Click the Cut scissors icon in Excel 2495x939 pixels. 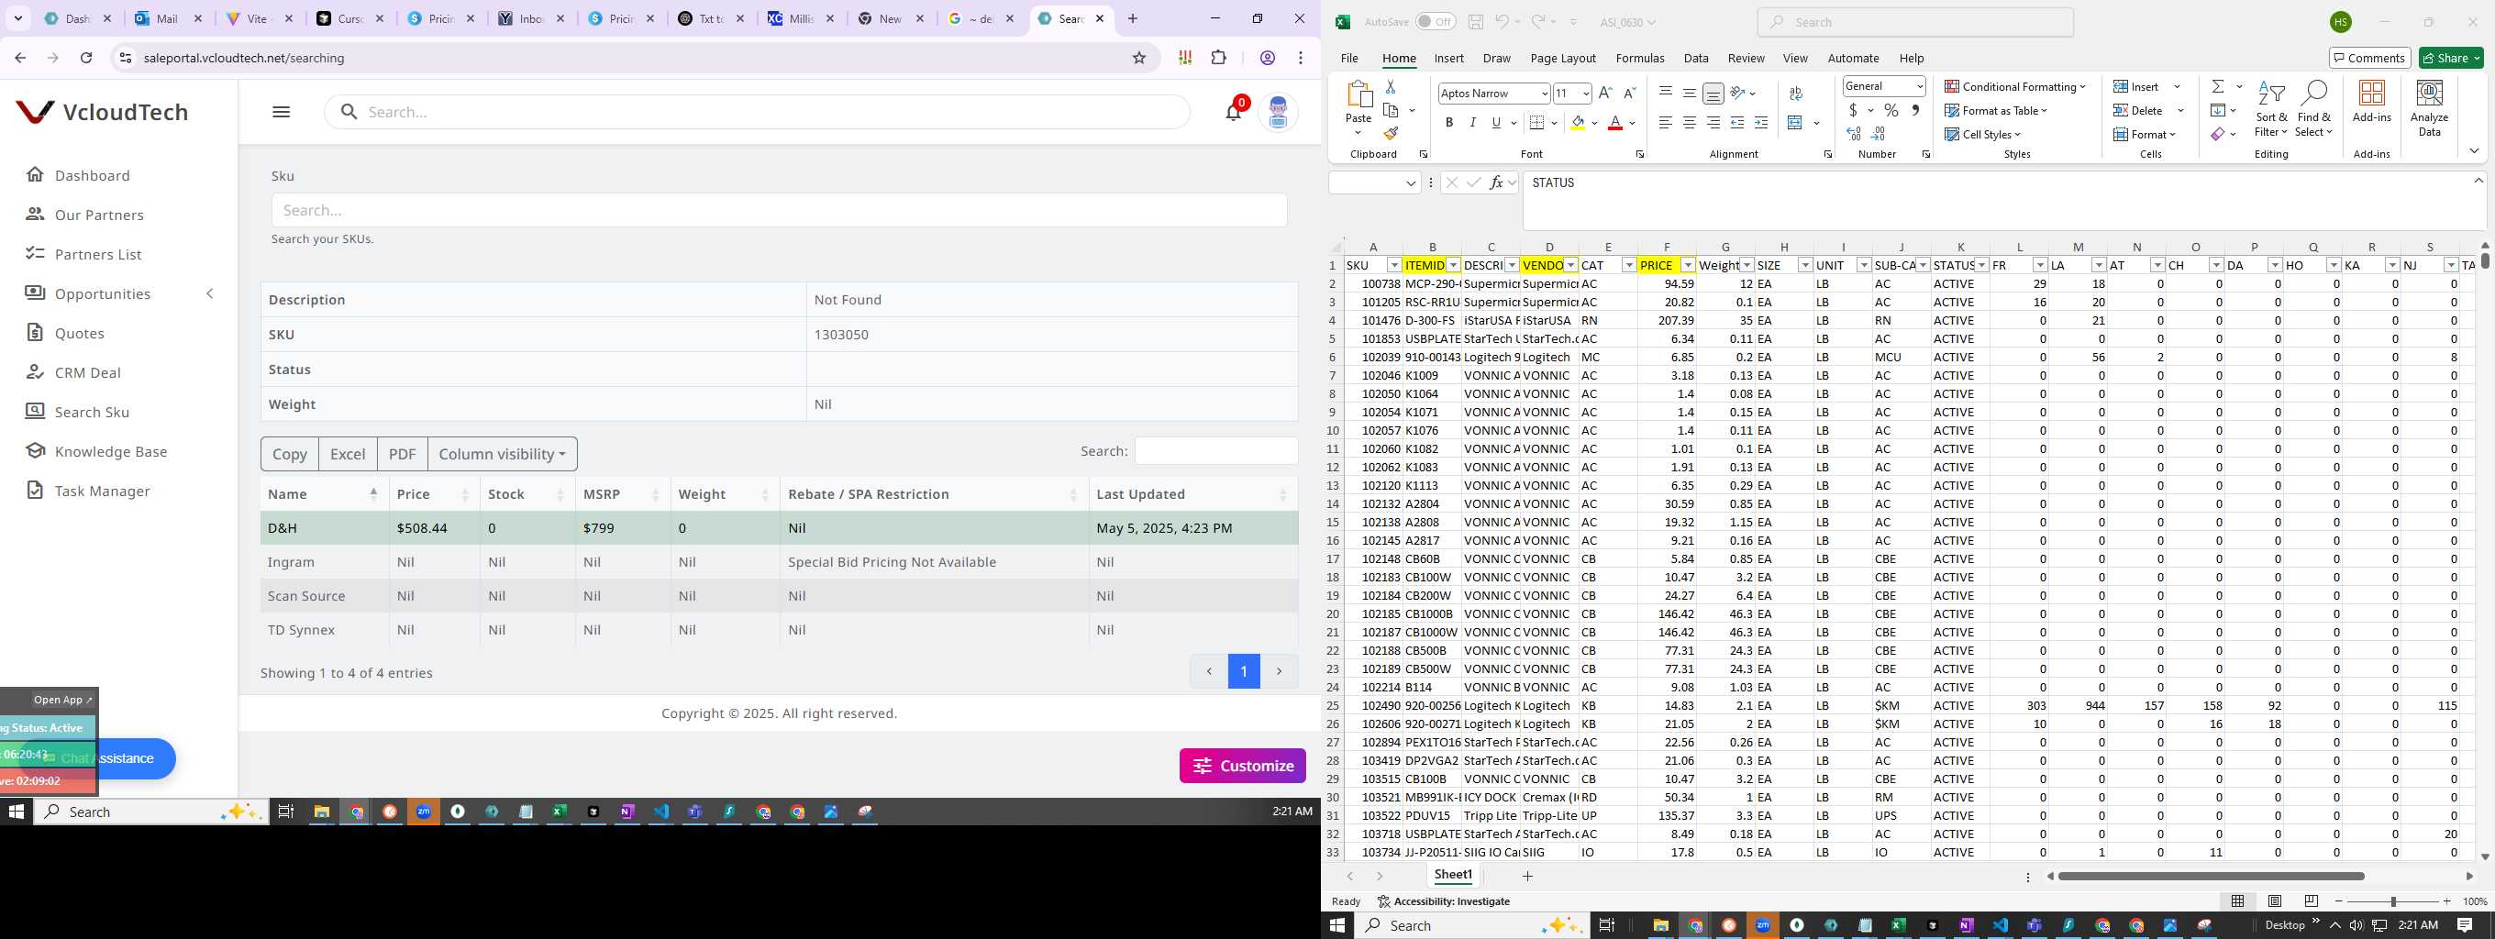point(1391,86)
